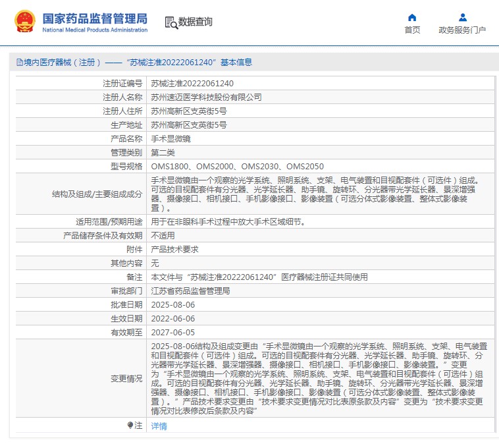
Task: Select registration number value 苏械注准20222061240
Action: [192, 84]
